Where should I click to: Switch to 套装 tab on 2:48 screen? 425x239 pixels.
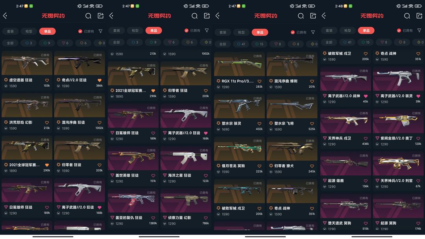329,31
